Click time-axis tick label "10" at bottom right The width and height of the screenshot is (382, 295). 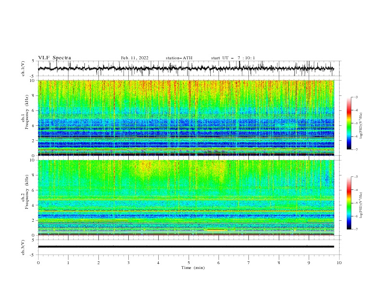[339, 263]
